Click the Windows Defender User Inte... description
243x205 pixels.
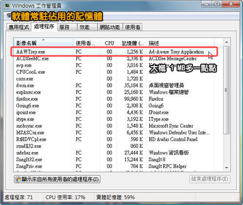click(x=179, y=133)
